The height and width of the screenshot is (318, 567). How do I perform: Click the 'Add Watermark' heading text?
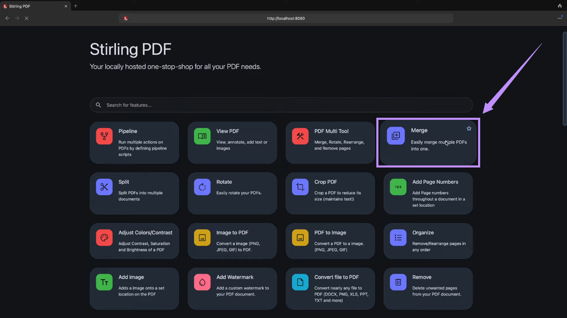tap(235, 277)
